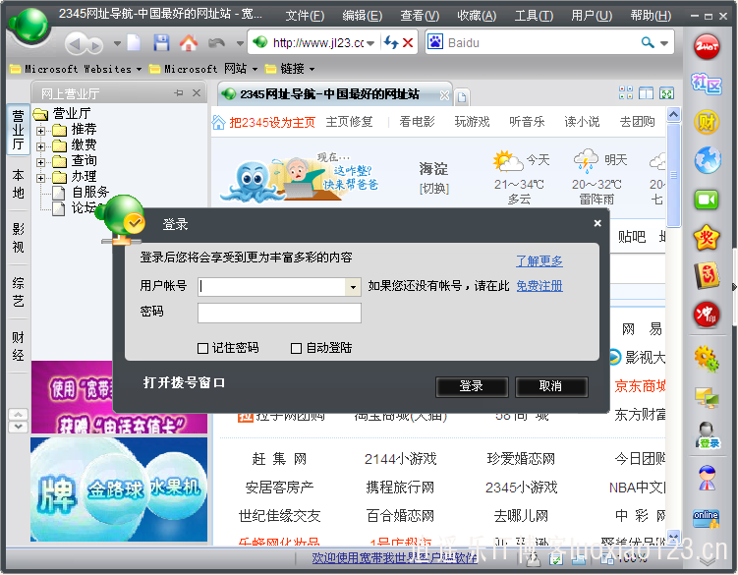Click the page vertical scrollbar thumb
The height and width of the screenshot is (575, 738).
coord(673,175)
